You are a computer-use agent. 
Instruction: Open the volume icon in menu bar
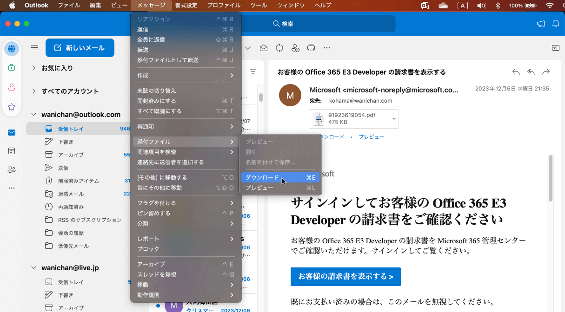(481, 6)
